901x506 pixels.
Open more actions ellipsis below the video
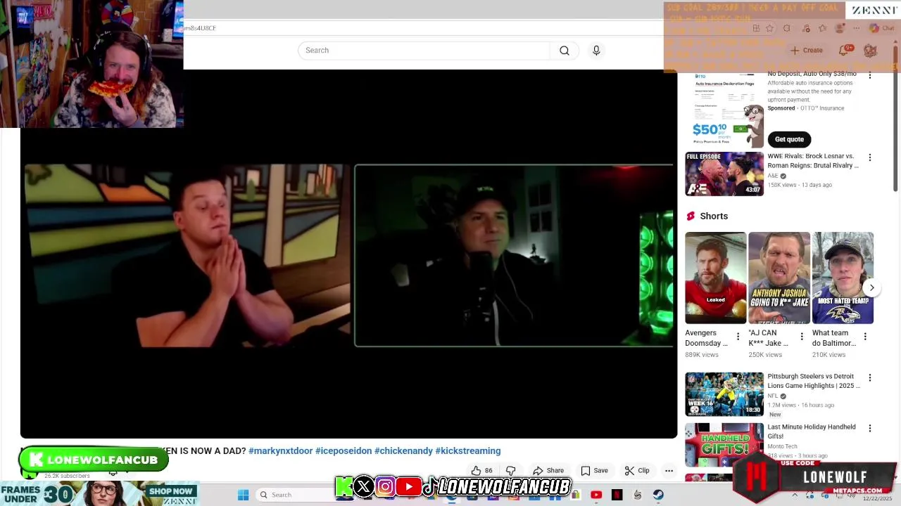669,471
